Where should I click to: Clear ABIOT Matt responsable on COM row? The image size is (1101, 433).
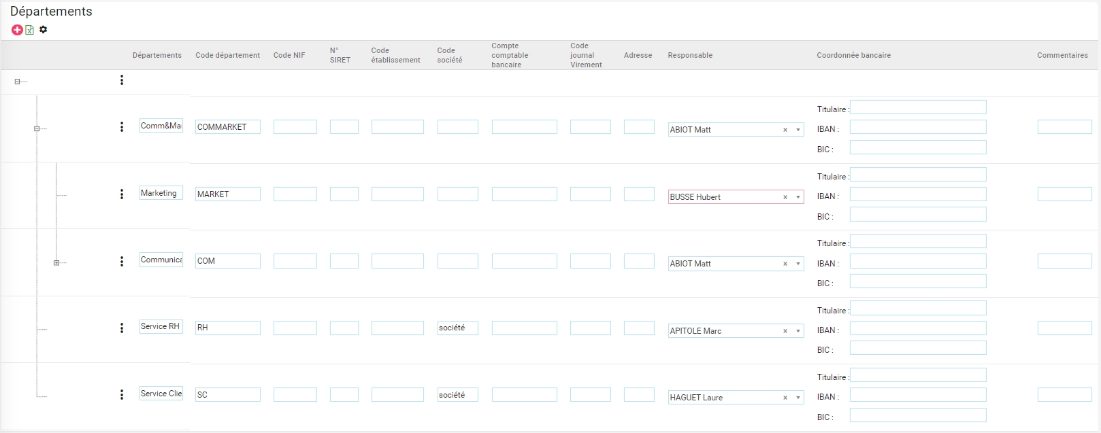(x=785, y=264)
